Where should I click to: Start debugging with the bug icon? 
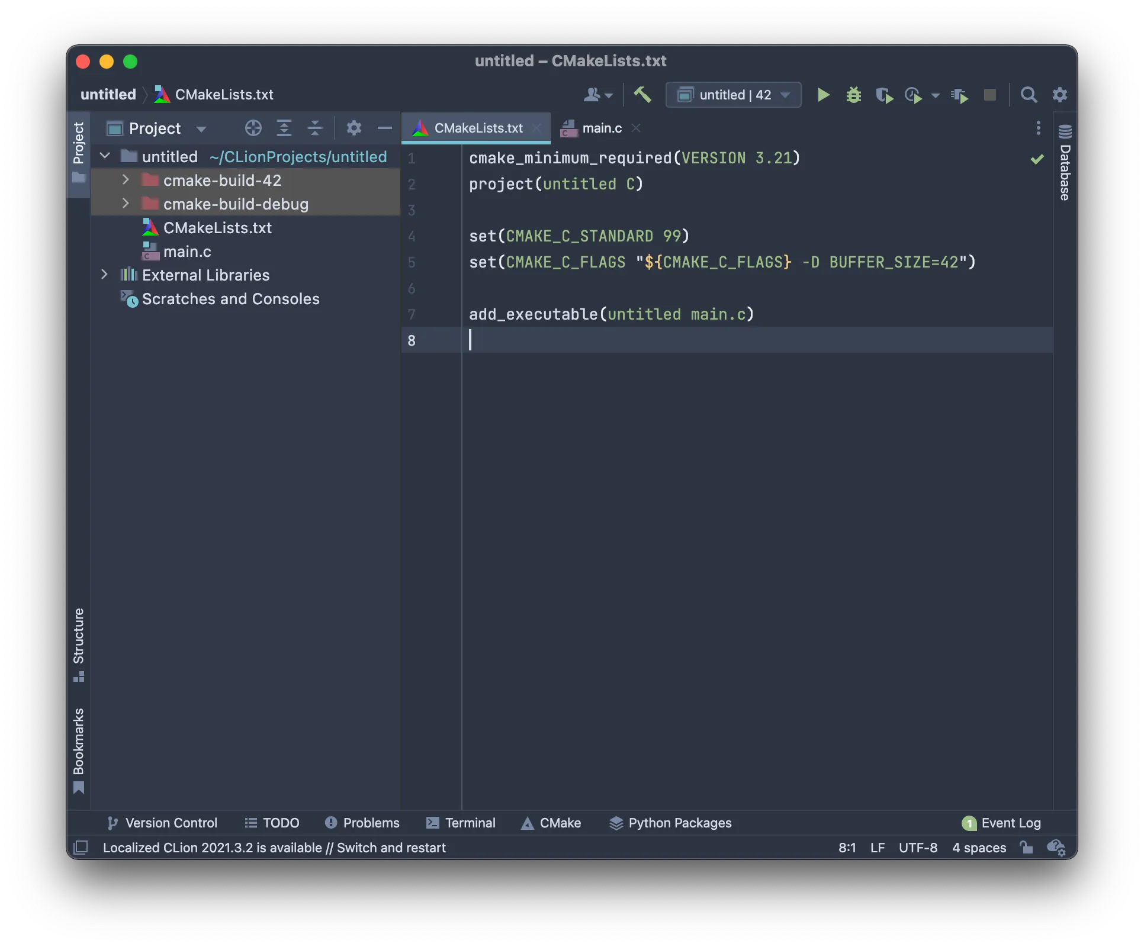pyautogui.click(x=853, y=95)
